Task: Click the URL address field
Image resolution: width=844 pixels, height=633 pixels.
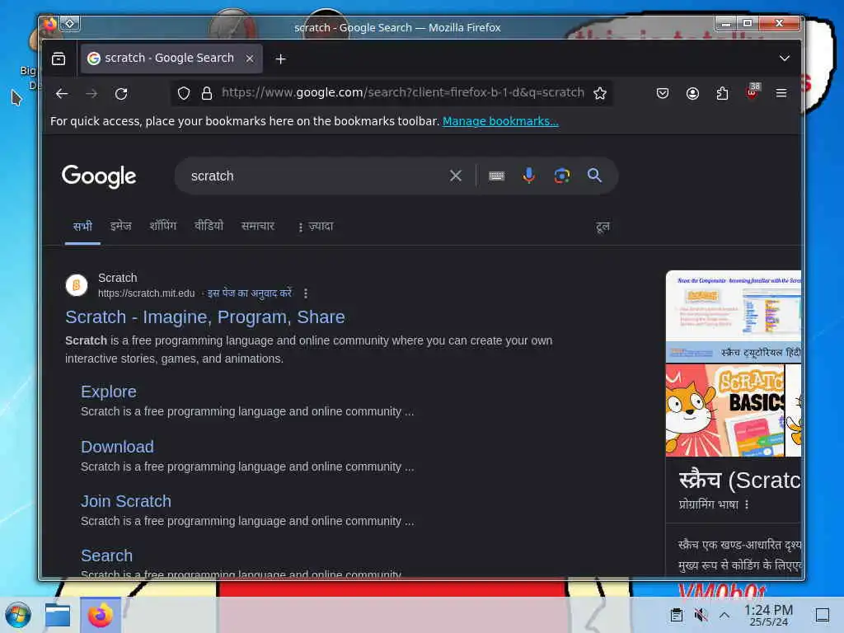Action: (402, 92)
